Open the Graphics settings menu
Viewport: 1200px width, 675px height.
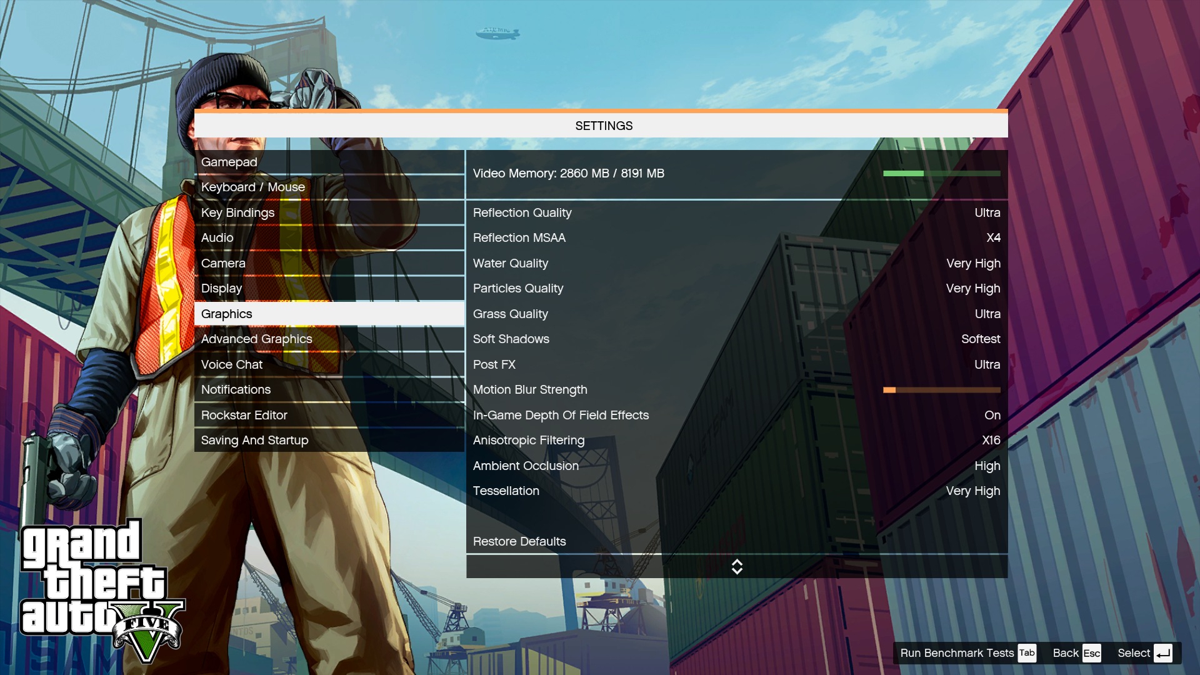[x=227, y=313]
